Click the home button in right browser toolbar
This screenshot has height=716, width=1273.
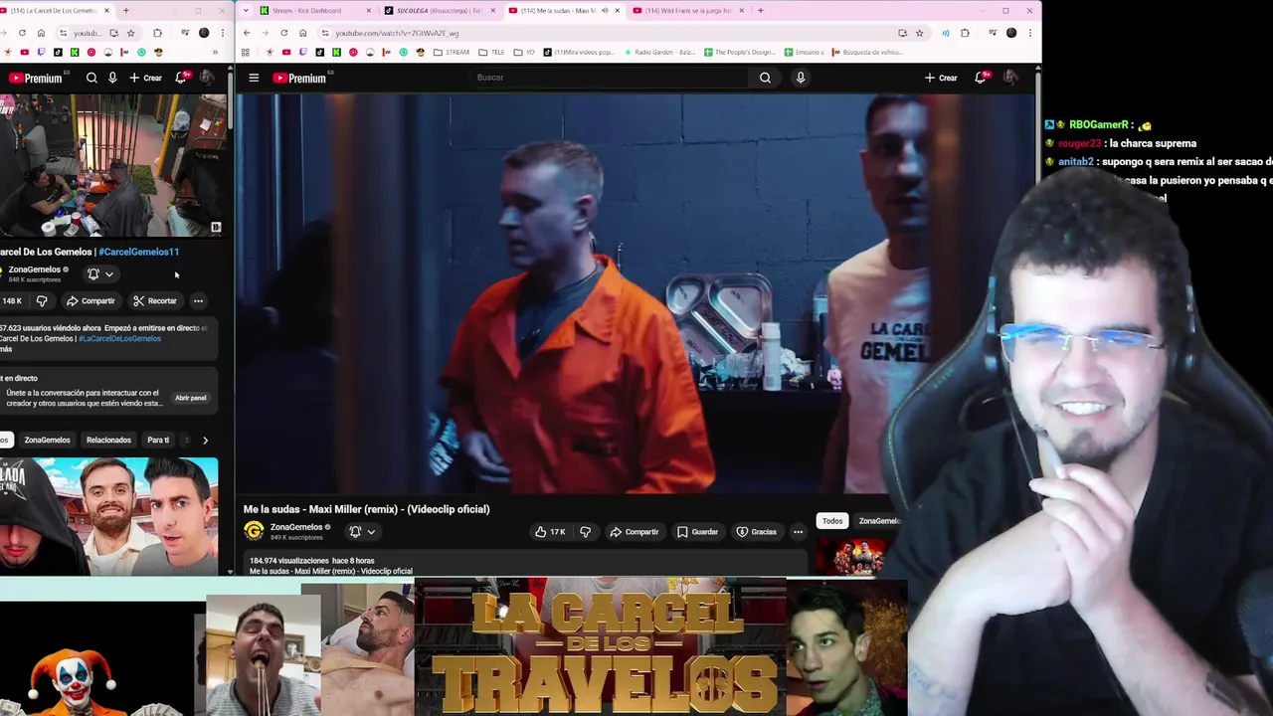pos(303,33)
